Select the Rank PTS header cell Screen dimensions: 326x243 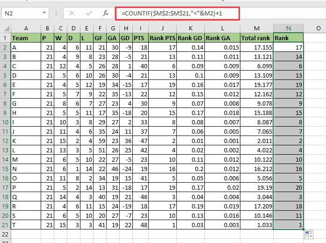163,38
